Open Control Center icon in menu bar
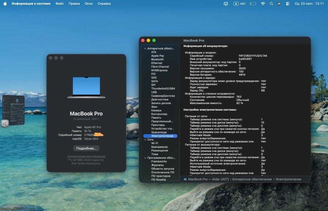This screenshot has width=328, height=211. 288,4
